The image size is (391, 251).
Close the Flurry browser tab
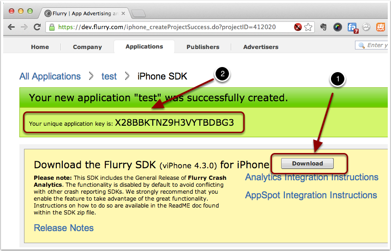124,13
